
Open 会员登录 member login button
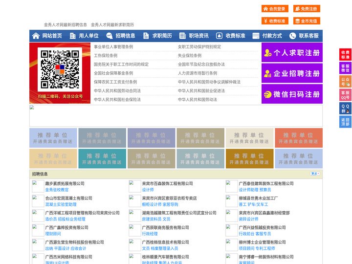tap(275, 9)
